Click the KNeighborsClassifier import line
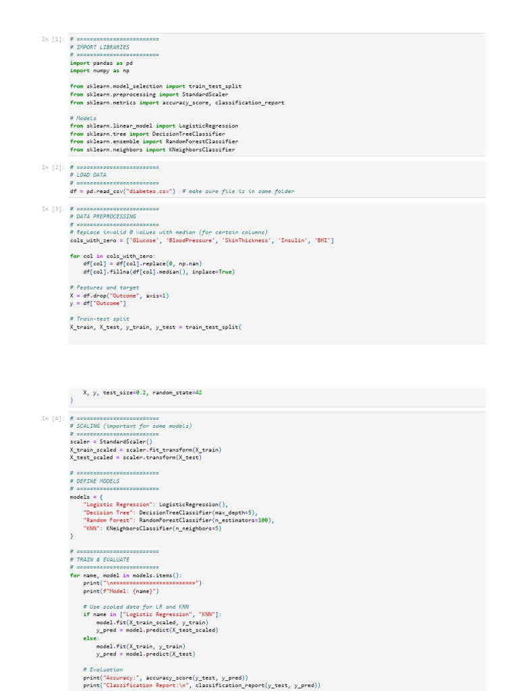The width and height of the screenshot is (518, 691). click(152, 150)
